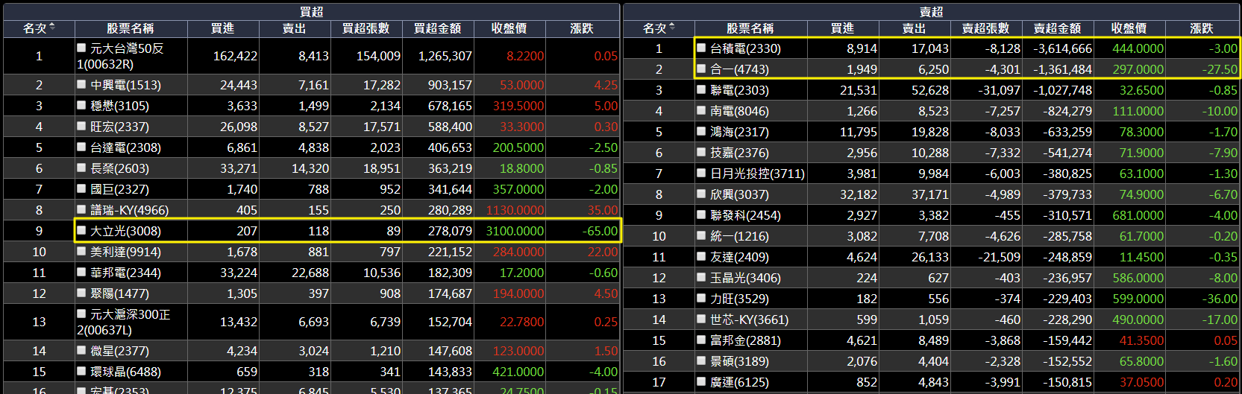Open stock name 統一(1216)
Image resolution: width=1242 pixels, height=394 pixels.
click(x=739, y=235)
